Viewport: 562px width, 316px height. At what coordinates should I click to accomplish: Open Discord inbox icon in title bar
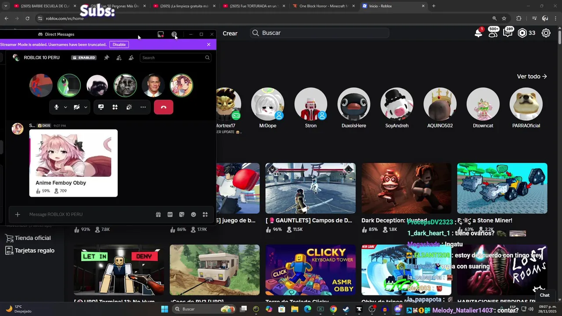(161, 34)
